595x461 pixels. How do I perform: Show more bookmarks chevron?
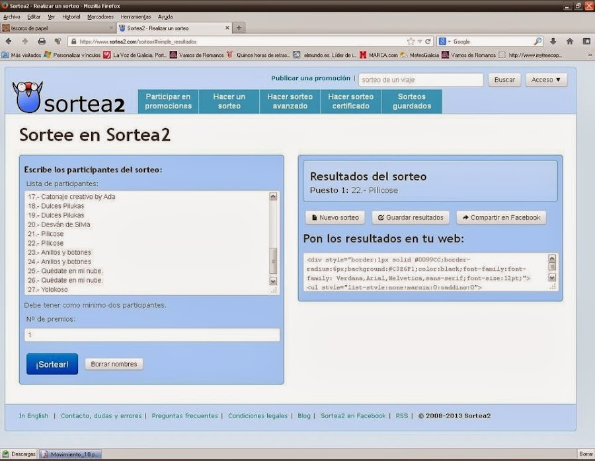[x=590, y=55]
